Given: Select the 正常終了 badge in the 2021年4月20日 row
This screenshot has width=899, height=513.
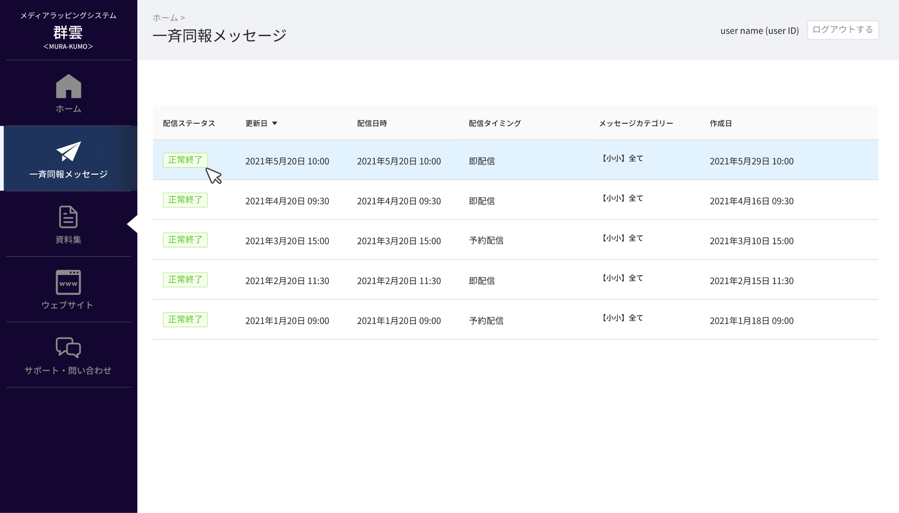Looking at the screenshot, I should coord(185,200).
